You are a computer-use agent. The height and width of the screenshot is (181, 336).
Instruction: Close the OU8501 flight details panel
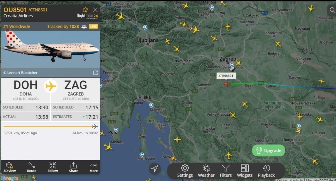tap(95, 9)
